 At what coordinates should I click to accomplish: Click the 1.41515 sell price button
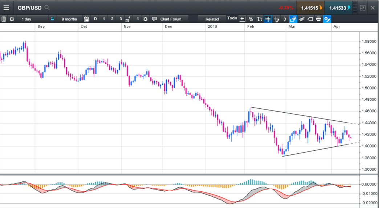click(310, 8)
